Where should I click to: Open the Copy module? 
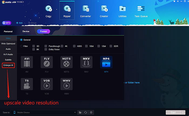pos(48,11)
